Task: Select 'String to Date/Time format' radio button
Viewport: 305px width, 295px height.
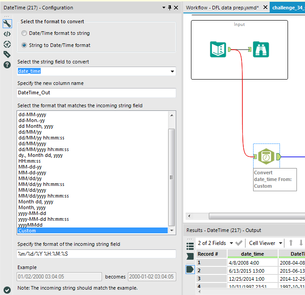Action: (x=24, y=45)
